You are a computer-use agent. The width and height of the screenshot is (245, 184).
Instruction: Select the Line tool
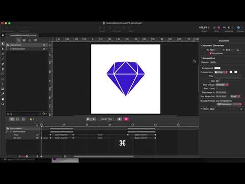[x=3, y=59]
